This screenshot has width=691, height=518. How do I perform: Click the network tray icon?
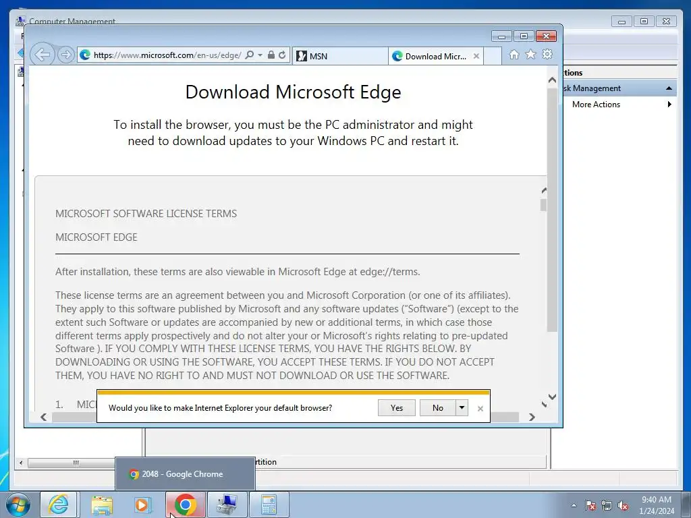pyautogui.click(x=607, y=505)
